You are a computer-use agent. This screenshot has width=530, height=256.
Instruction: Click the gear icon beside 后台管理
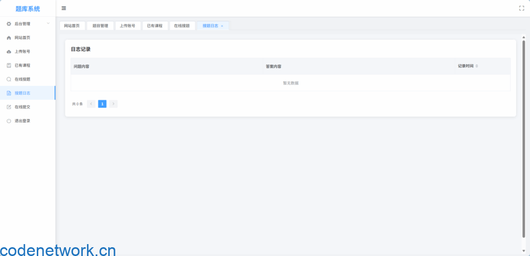[9, 24]
